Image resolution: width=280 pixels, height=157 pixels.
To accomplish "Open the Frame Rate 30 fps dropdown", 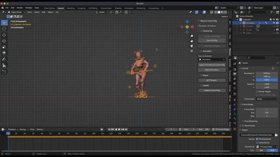I will point(267,99).
